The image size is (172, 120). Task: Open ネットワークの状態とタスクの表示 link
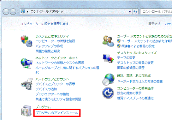coord(60,63)
